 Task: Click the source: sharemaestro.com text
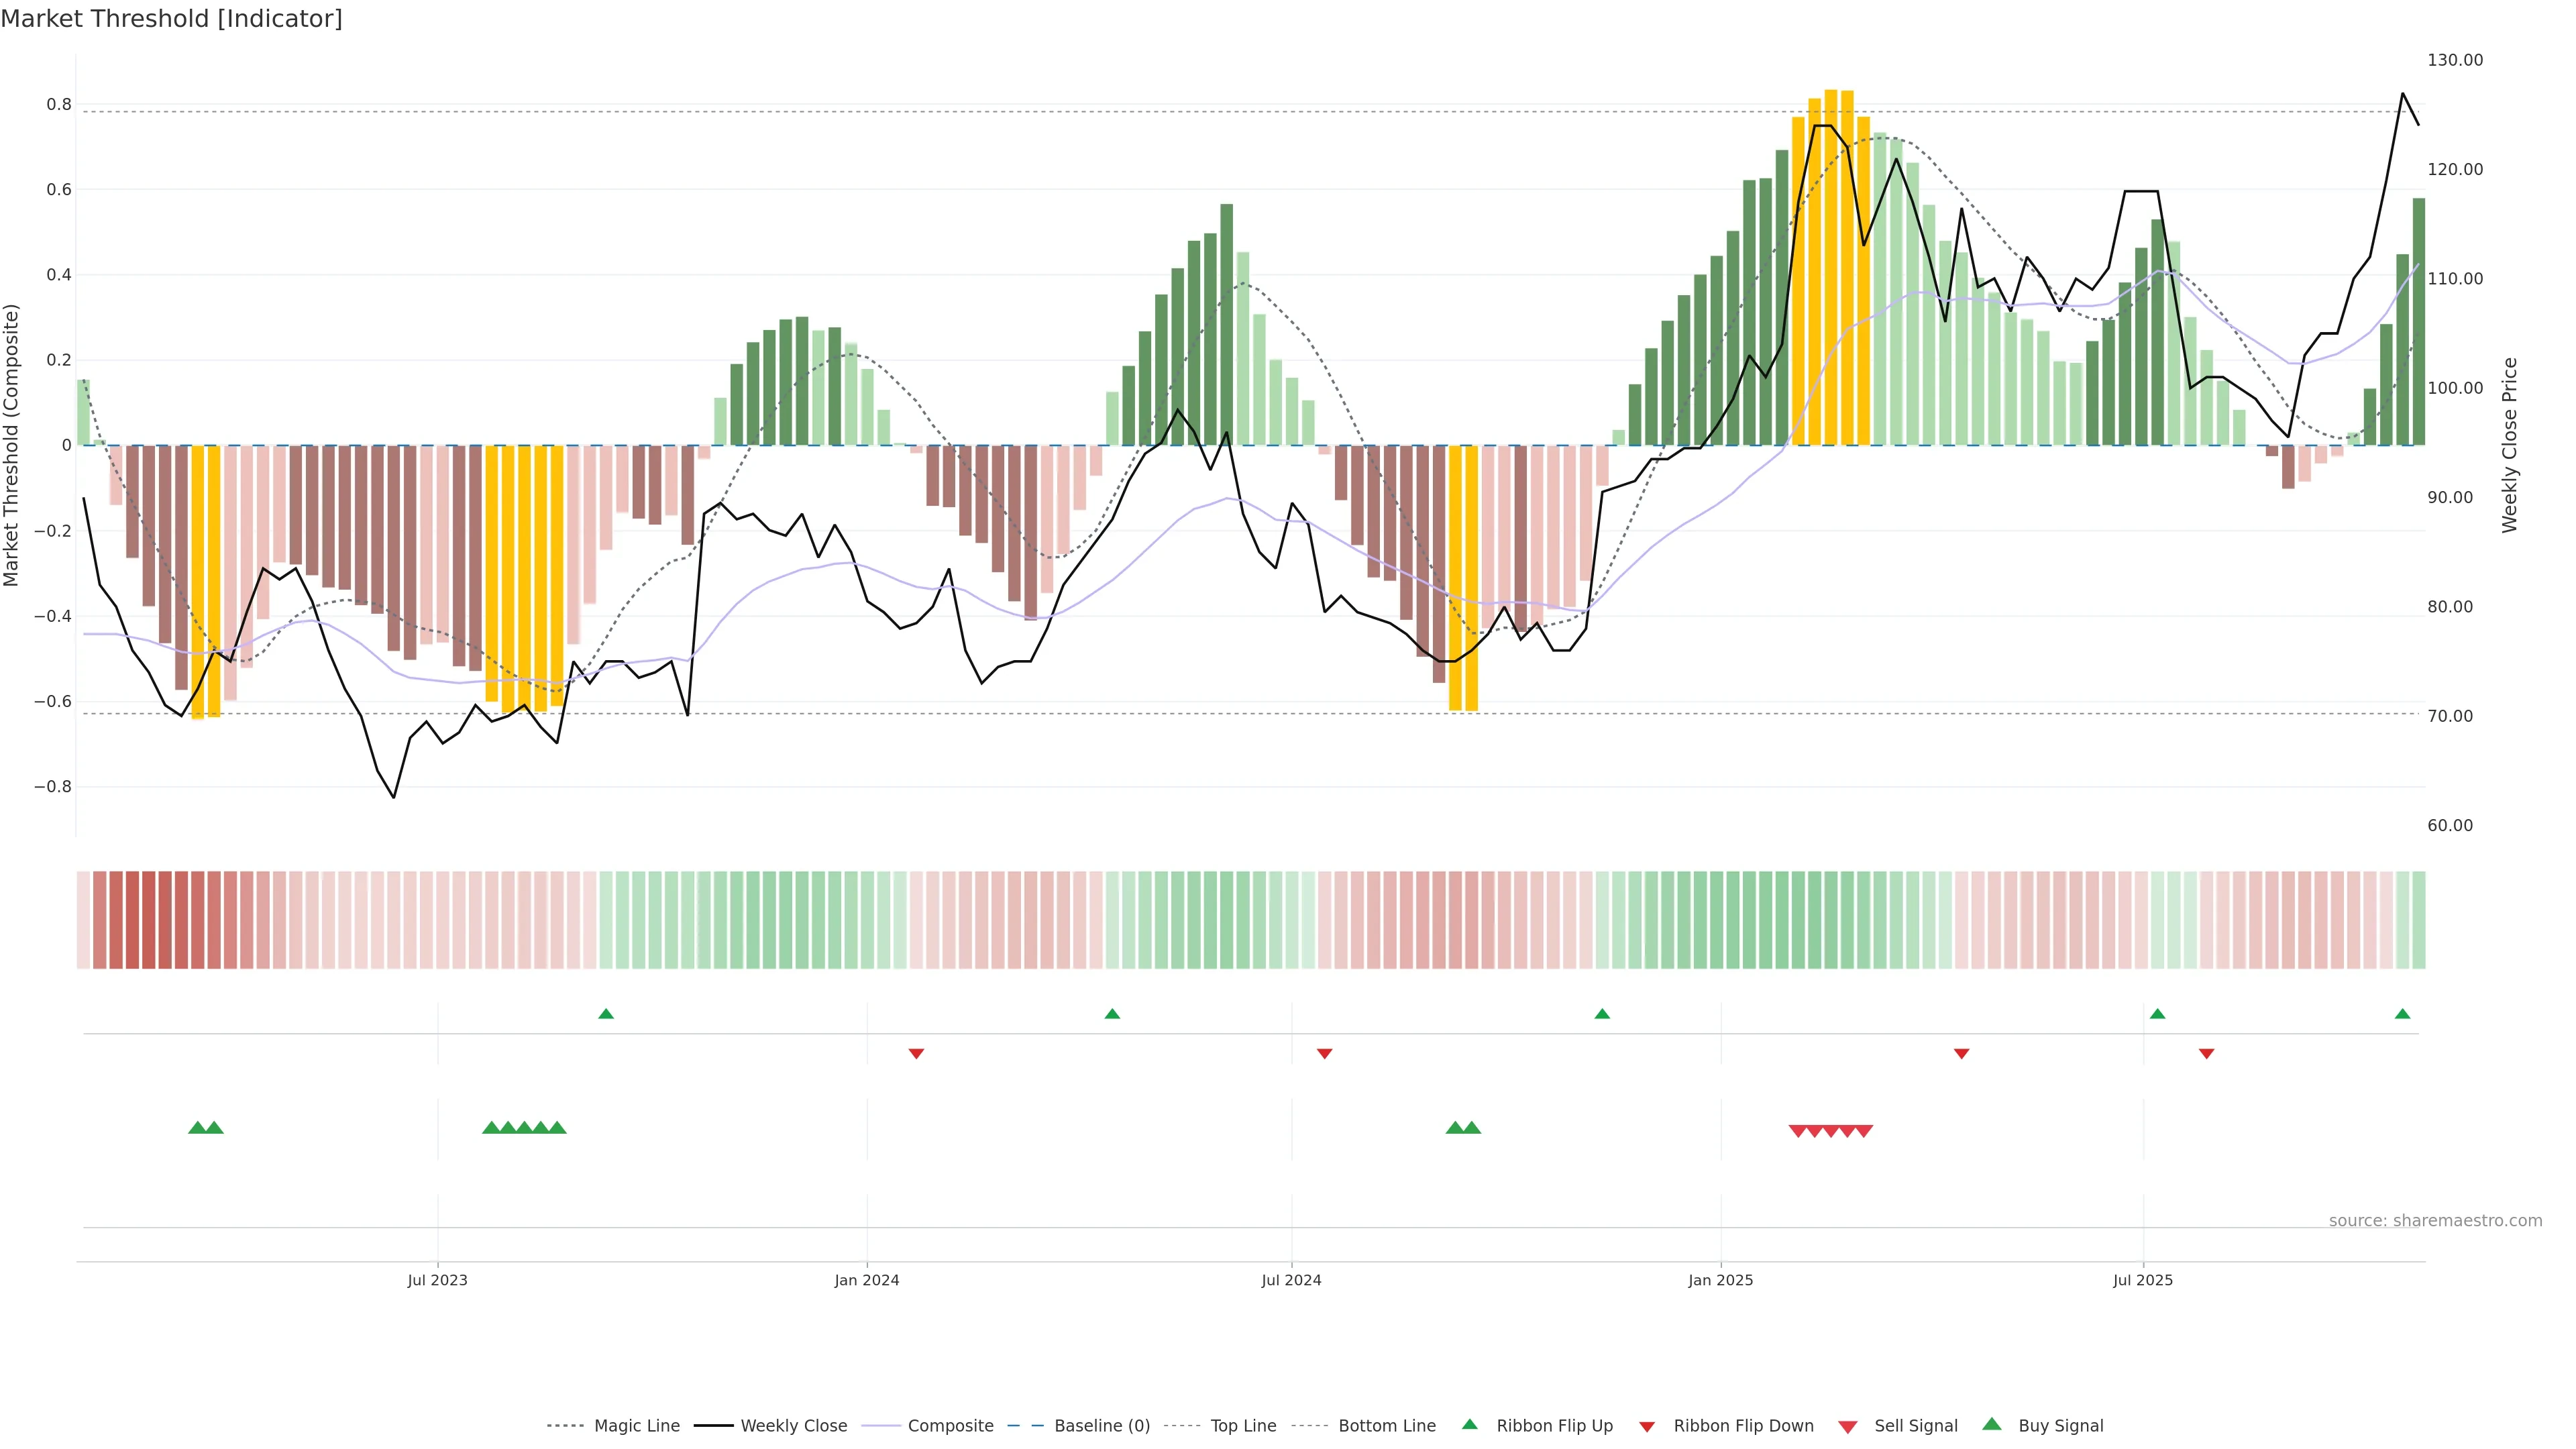(2435, 1220)
